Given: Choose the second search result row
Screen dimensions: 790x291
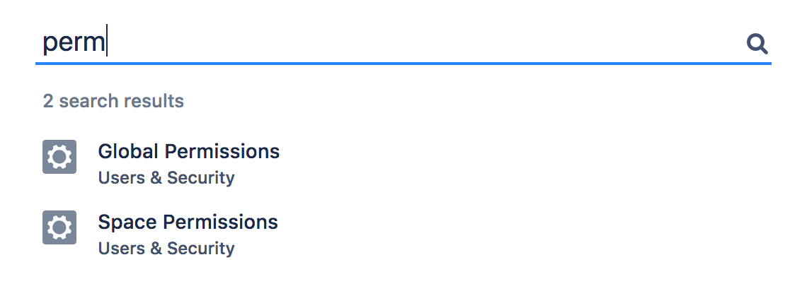Looking at the screenshot, I should pos(403,234).
